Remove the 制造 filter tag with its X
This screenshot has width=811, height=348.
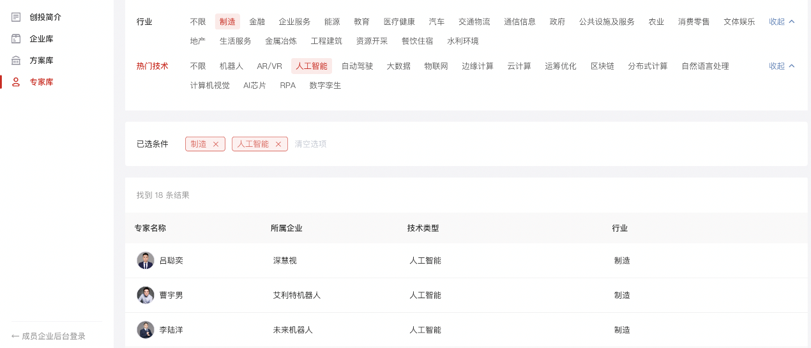coord(216,144)
